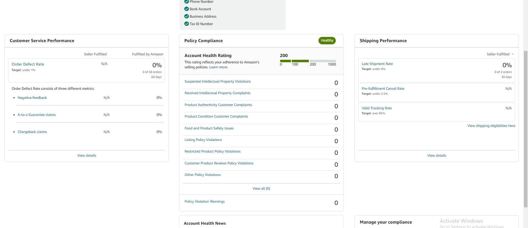528x228 pixels.
Task: Open Product Condition Customer Complaints
Action: click(x=216, y=116)
